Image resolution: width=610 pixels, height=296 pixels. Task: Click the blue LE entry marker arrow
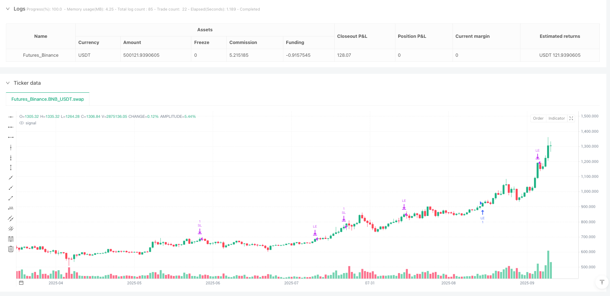coord(482,212)
